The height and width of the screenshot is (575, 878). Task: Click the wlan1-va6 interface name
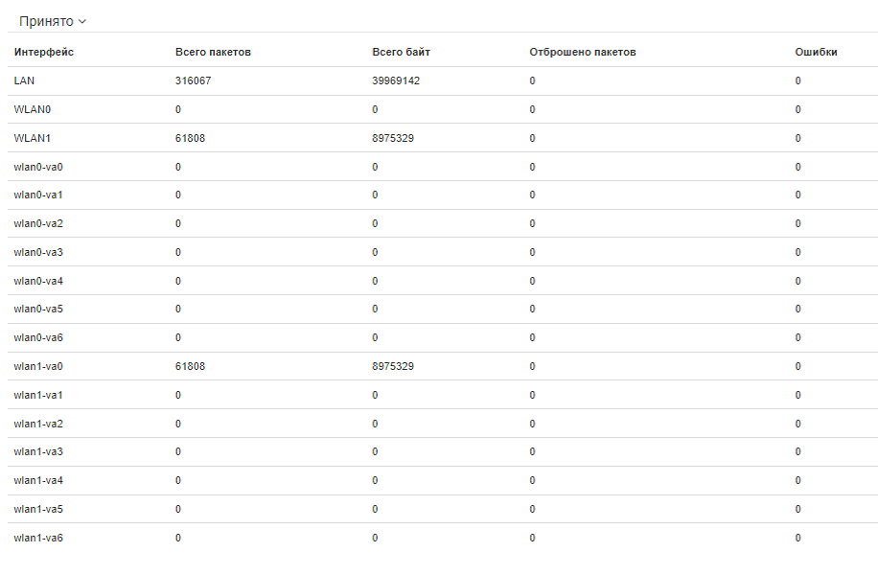point(38,538)
